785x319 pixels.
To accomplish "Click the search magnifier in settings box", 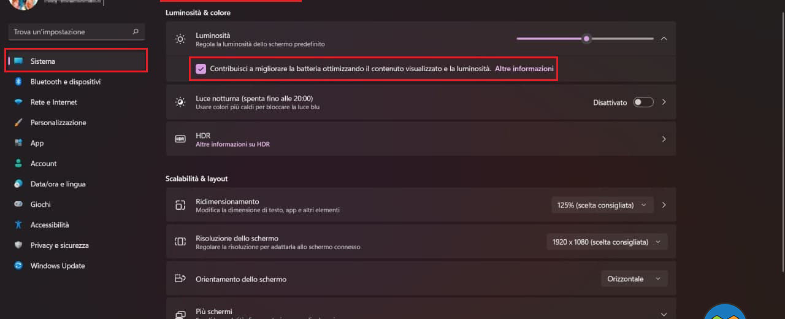I will (136, 31).
